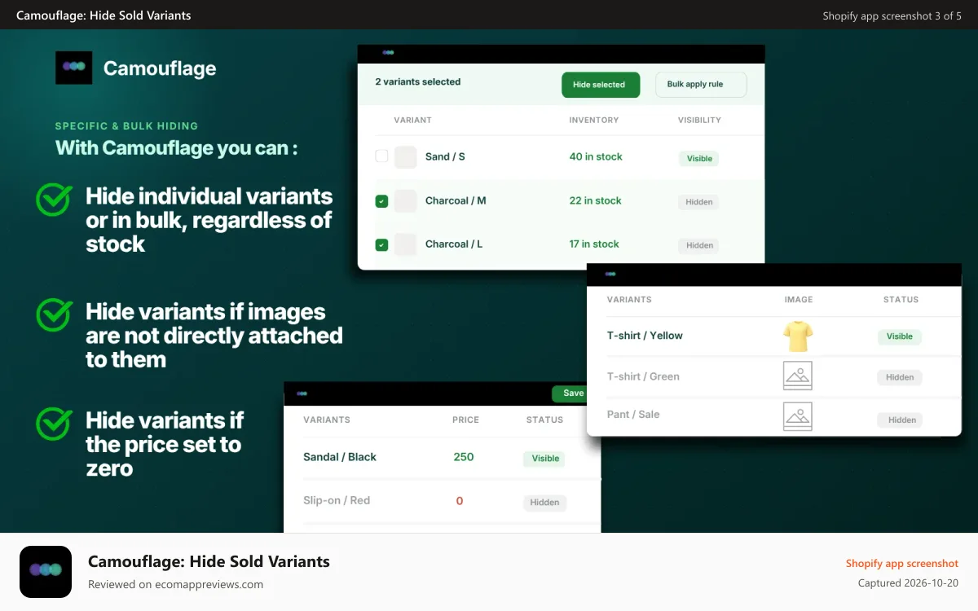
Task: Click the green checkmark beside Hide individual variants
Action: (55, 198)
